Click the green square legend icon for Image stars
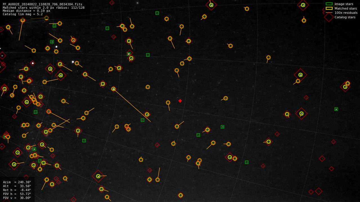360x202 pixels. (329, 4)
